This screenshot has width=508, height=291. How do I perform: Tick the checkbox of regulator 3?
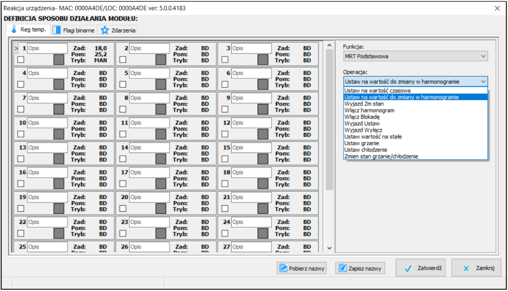tap(225, 60)
